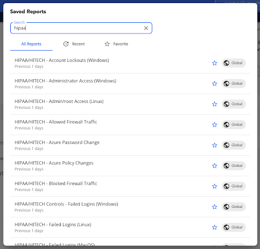Open HIPAA/HITECH - Azure Password Change report
Viewport: 260px width, 249px height.
[x=130, y=145]
